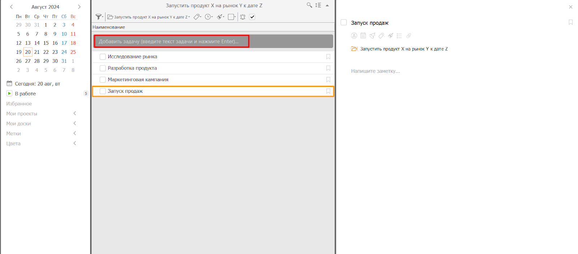Viewport: 578px width, 254px height.
Task: Open the Мои проекты section label
Action: 22,114
